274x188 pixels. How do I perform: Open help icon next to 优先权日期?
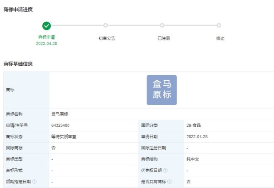tap(165, 170)
